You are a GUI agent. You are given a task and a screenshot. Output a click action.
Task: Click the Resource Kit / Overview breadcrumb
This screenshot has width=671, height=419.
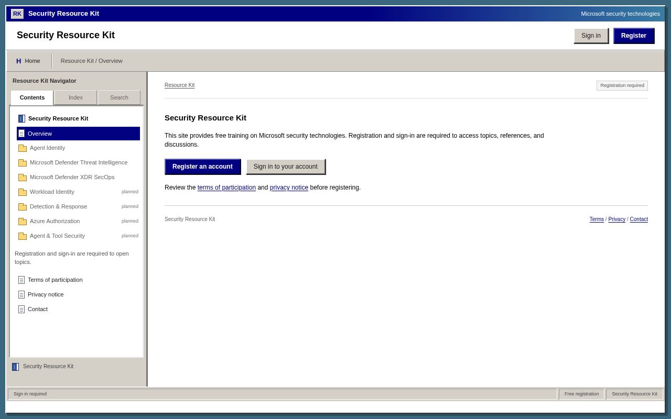[x=92, y=61]
